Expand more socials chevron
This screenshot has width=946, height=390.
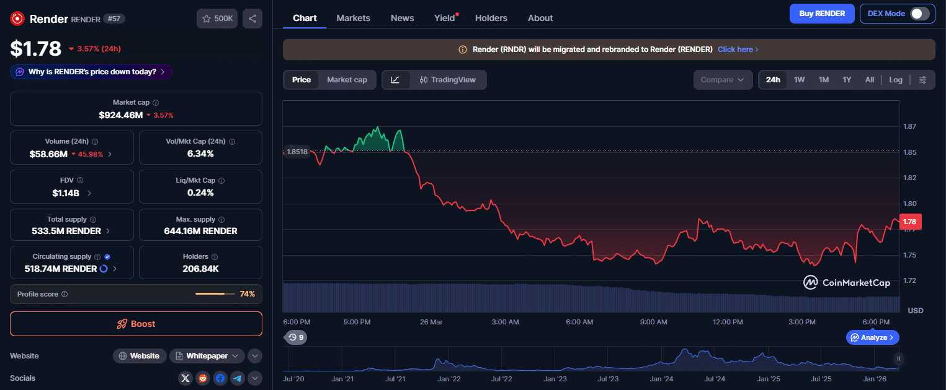pyautogui.click(x=254, y=378)
